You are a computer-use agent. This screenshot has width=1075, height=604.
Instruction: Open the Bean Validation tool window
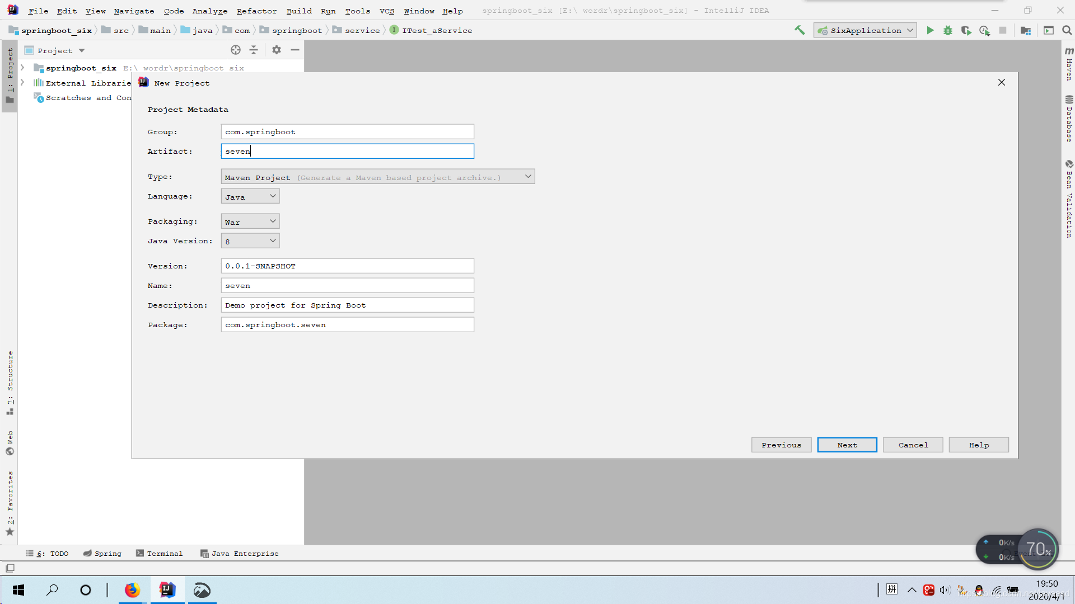[x=1069, y=199]
